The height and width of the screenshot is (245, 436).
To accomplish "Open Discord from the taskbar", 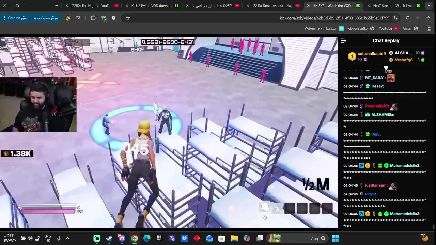I will 122,238.
